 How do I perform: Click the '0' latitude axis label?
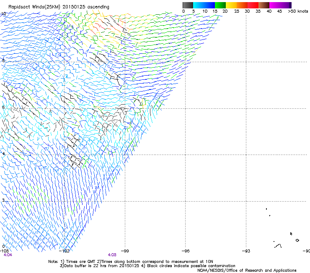3,247
